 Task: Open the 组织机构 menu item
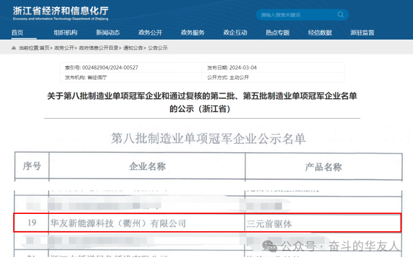(65, 32)
